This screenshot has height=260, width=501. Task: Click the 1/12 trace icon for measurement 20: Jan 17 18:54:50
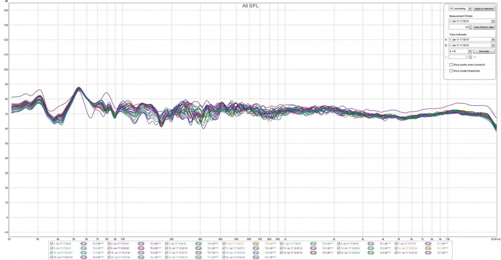(x=371, y=253)
